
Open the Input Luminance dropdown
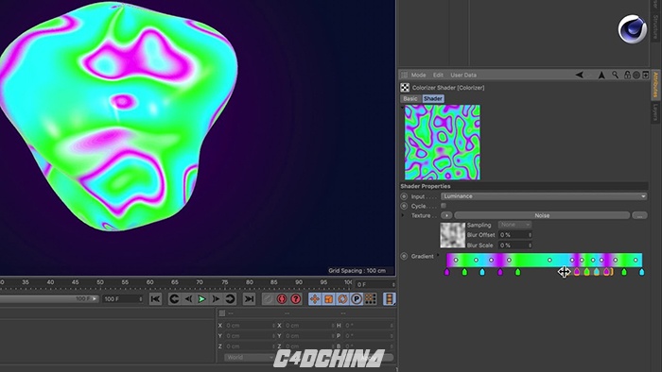pyautogui.click(x=544, y=196)
